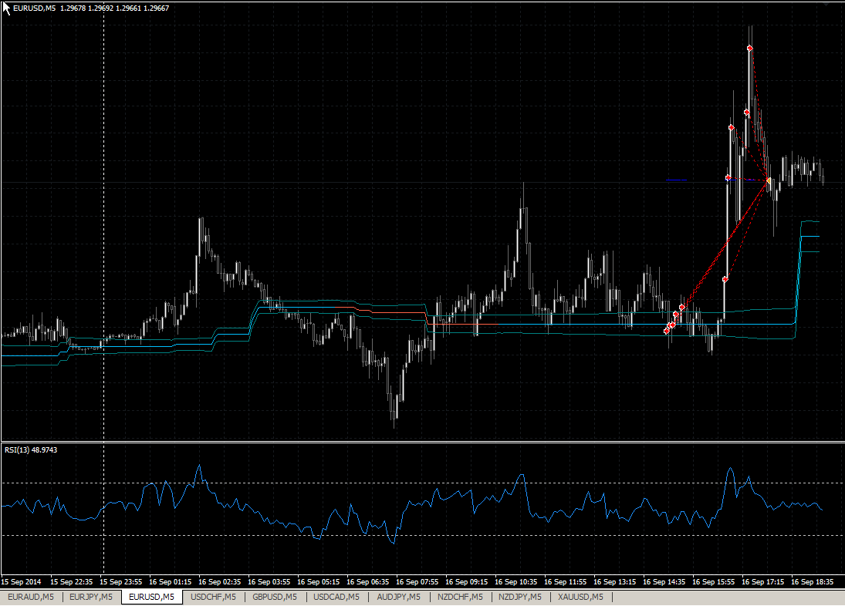Open the USDCHF,M5 chart tab
Image resolution: width=845 pixels, height=606 pixels.
click(x=214, y=597)
